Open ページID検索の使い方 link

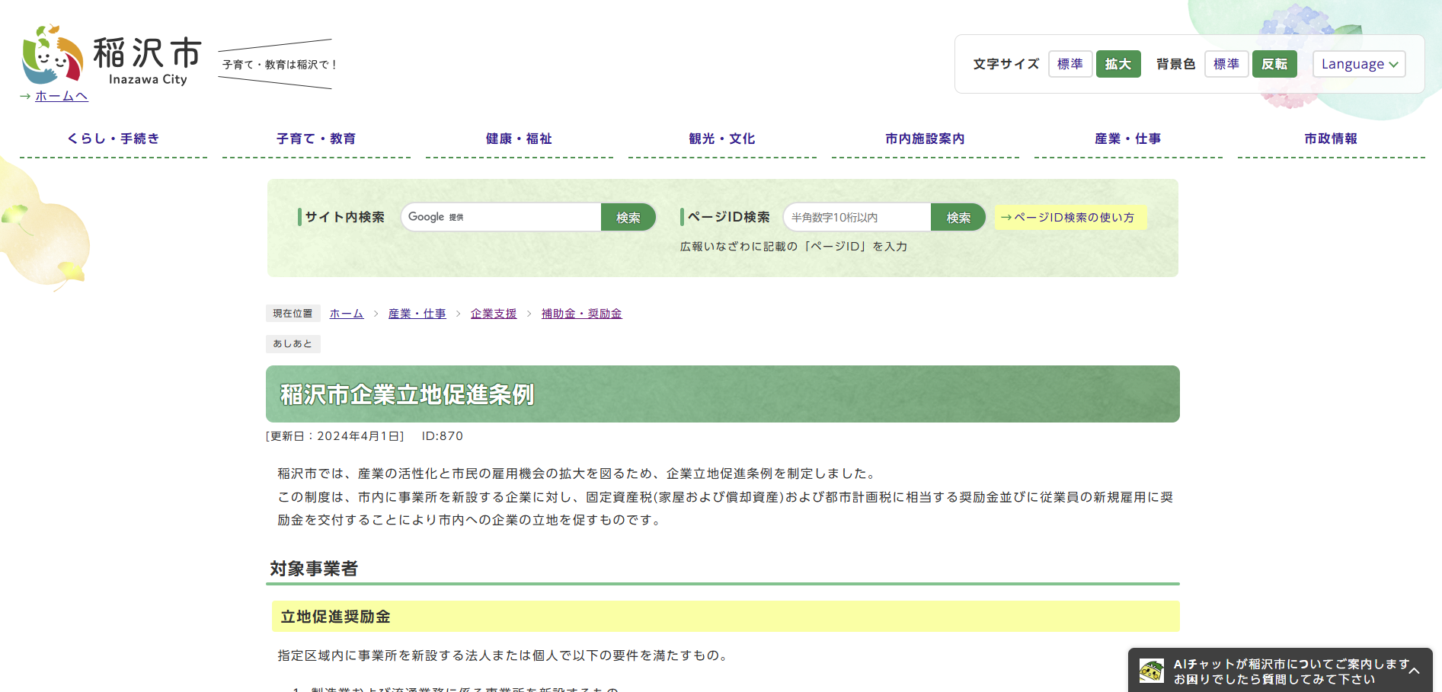[1070, 218]
